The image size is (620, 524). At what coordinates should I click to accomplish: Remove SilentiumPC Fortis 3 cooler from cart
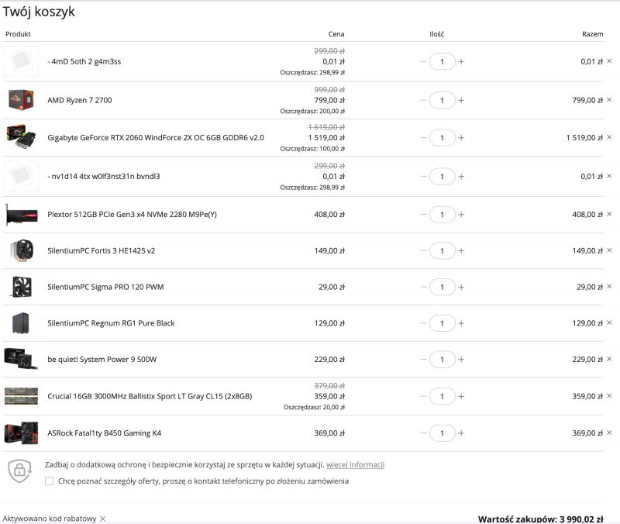tap(609, 250)
